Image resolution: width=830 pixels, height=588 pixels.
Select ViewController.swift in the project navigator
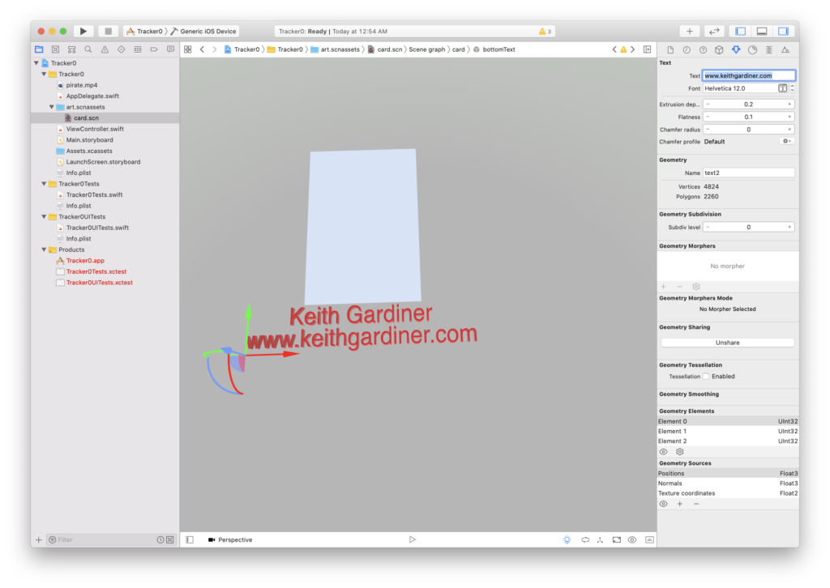[95, 129]
